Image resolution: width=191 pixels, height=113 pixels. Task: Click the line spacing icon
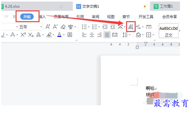[x=125, y=35]
